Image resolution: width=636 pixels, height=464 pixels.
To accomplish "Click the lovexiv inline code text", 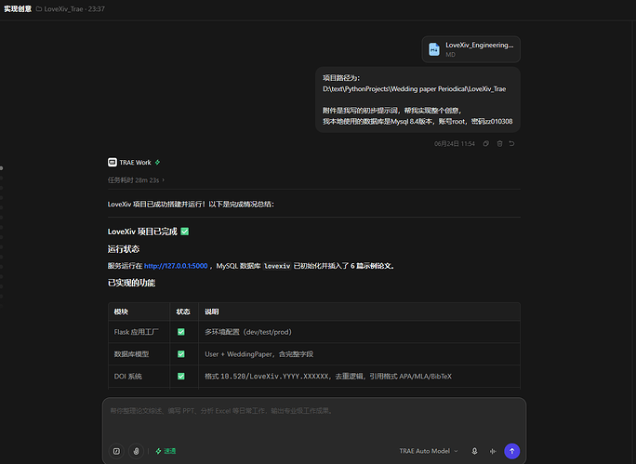I will pyautogui.click(x=277, y=266).
